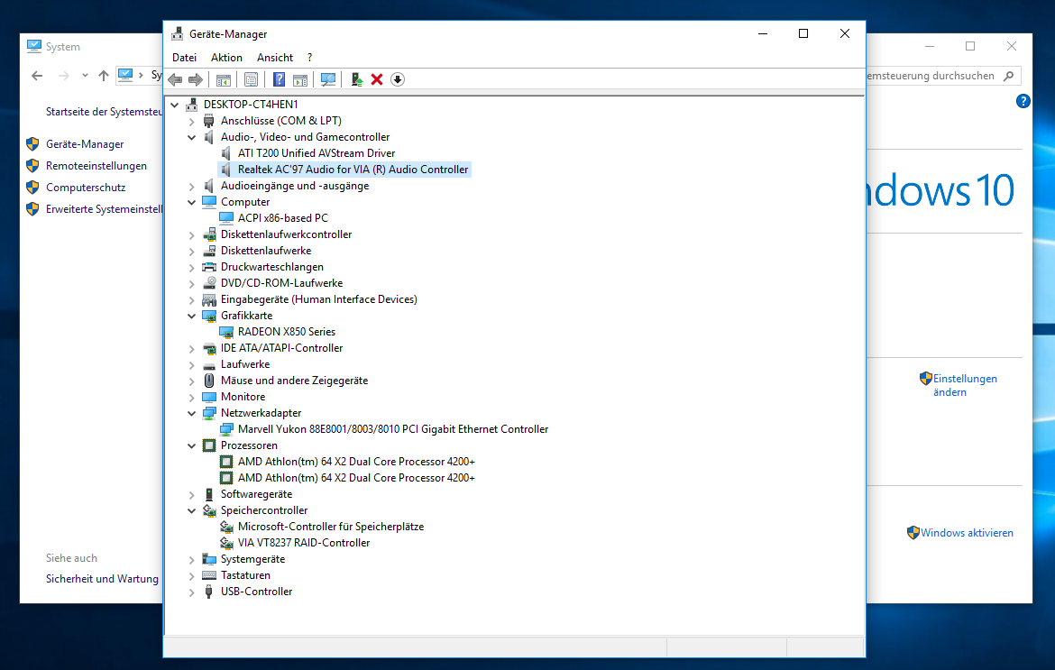Click the back arrow in System window
1055x670 pixels.
[x=37, y=76]
